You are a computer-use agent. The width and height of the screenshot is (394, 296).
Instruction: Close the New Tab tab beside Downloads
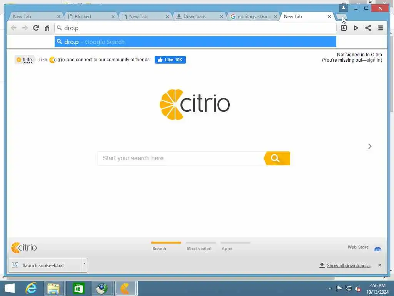click(x=167, y=17)
